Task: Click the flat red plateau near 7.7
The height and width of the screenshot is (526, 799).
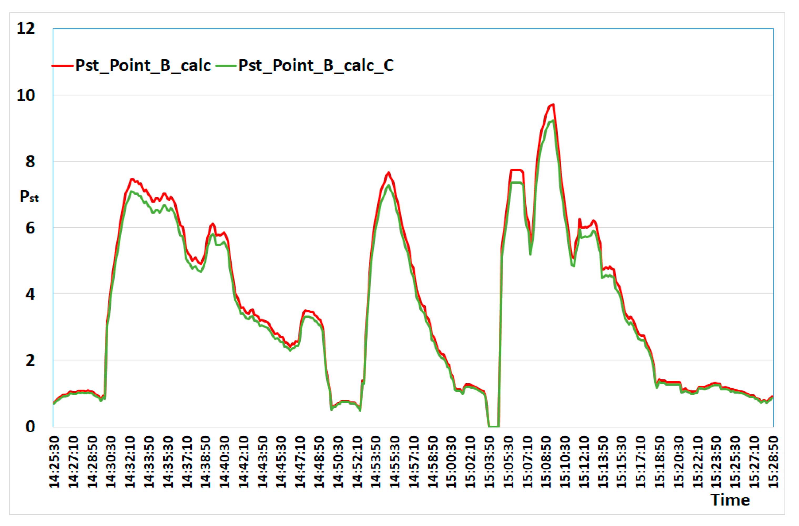Action: (516, 170)
